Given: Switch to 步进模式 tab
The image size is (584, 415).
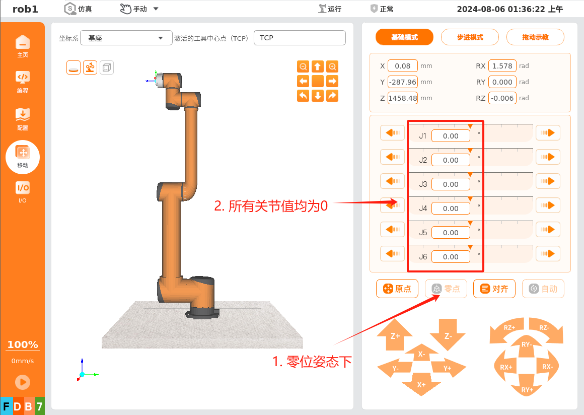Looking at the screenshot, I should (x=470, y=37).
